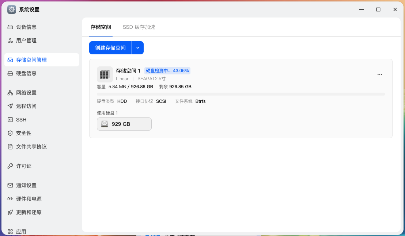Click the 通知设置 envelope icon
This screenshot has width=405, height=236.
coord(10,185)
